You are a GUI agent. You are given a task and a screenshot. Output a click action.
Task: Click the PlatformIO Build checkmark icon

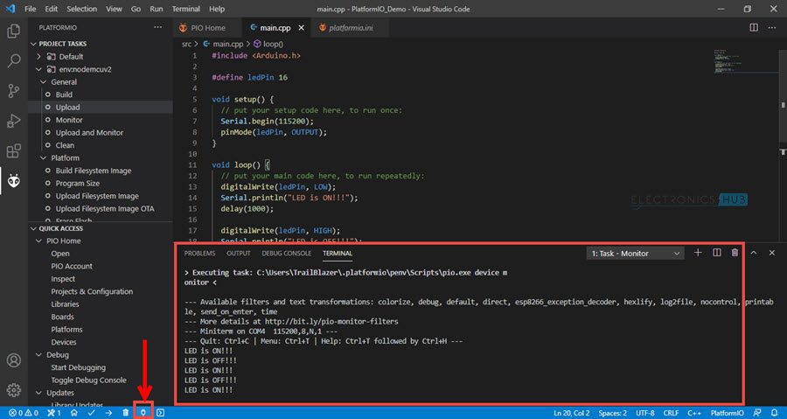coord(91,413)
